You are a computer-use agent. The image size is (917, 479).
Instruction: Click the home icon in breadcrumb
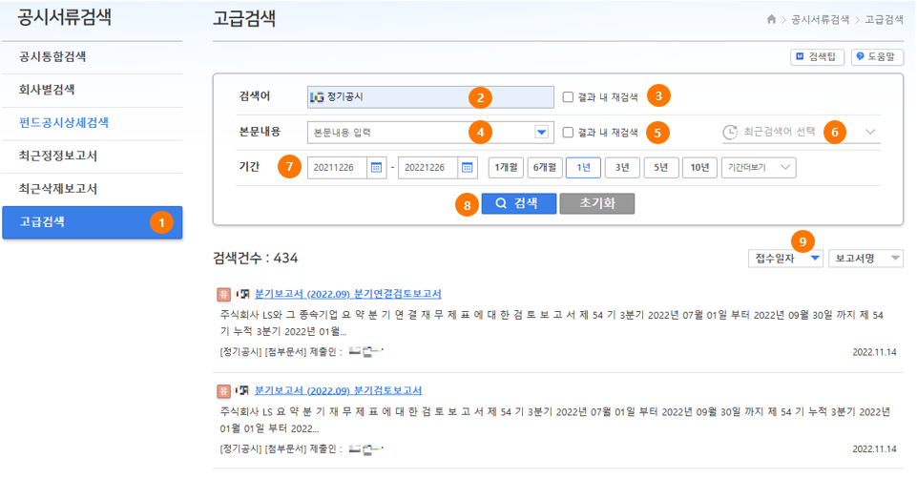771,19
